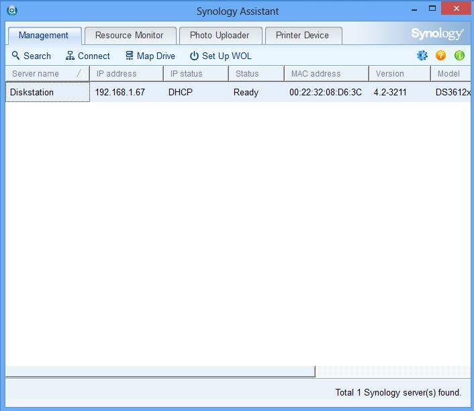Click the Map Drive button label

[x=156, y=56]
